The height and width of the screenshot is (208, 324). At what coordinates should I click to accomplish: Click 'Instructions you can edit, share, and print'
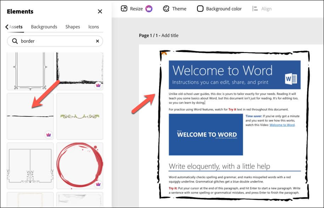tap(220, 82)
